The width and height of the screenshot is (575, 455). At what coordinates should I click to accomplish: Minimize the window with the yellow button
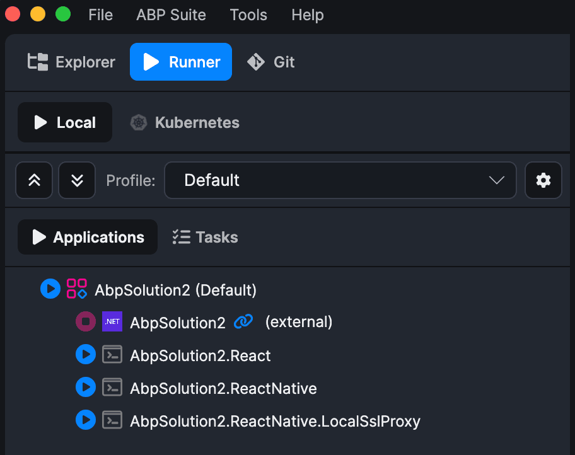coord(37,14)
